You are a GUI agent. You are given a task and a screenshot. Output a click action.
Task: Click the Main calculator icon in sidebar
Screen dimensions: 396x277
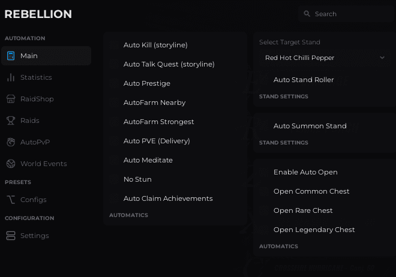click(x=11, y=56)
